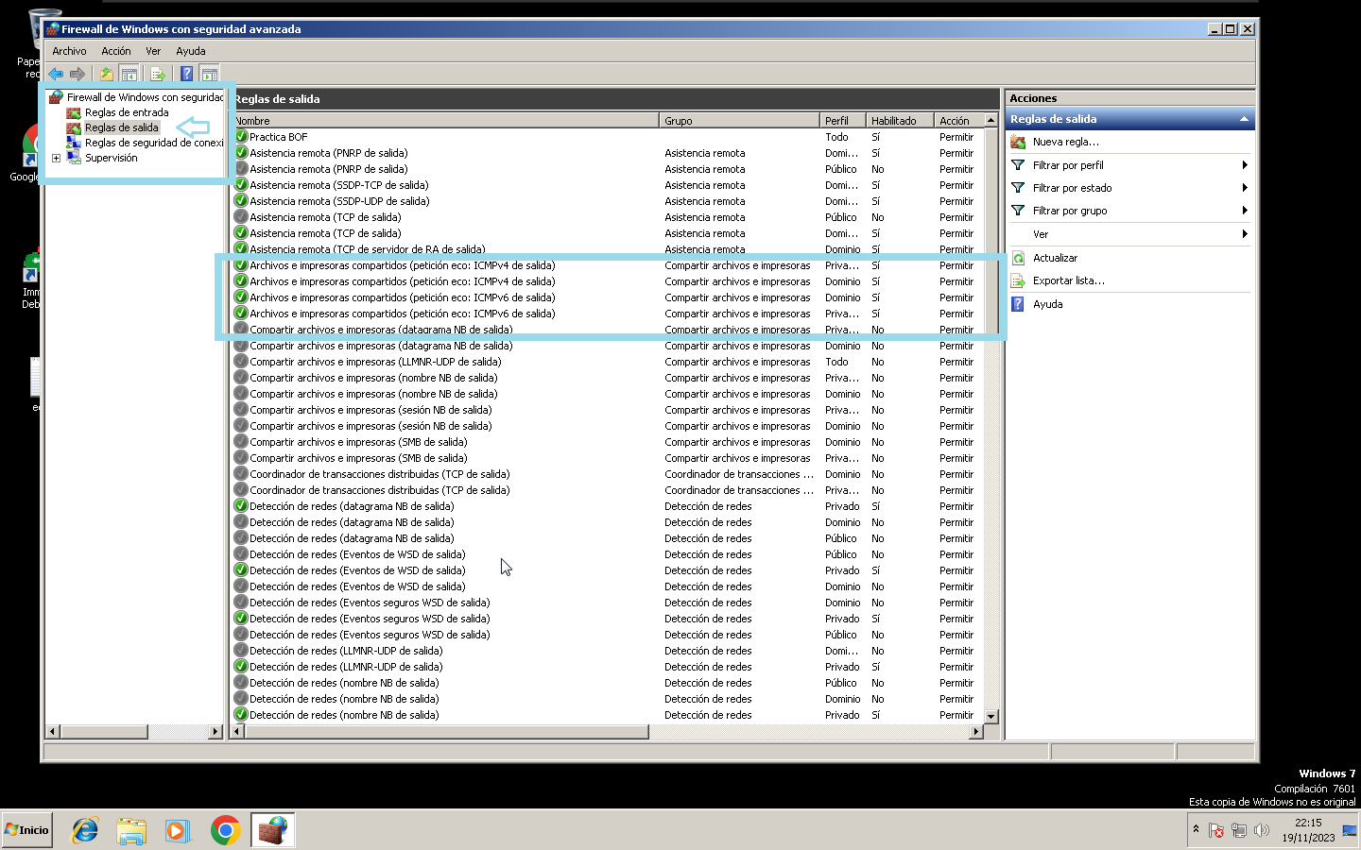Click the Nueva regla brick-wall icon
Screen dimensions: 1361x850
(x=1018, y=142)
